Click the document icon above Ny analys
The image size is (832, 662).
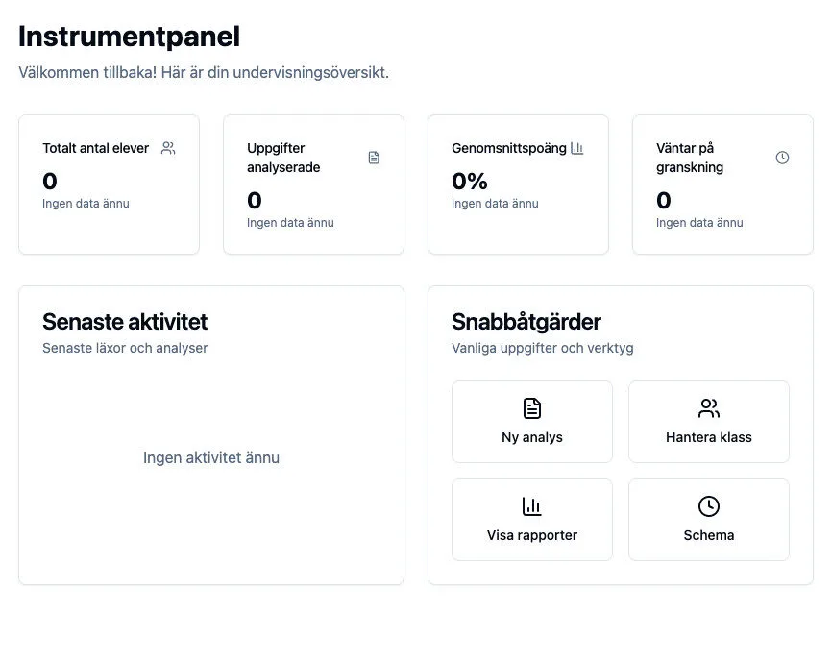click(531, 408)
